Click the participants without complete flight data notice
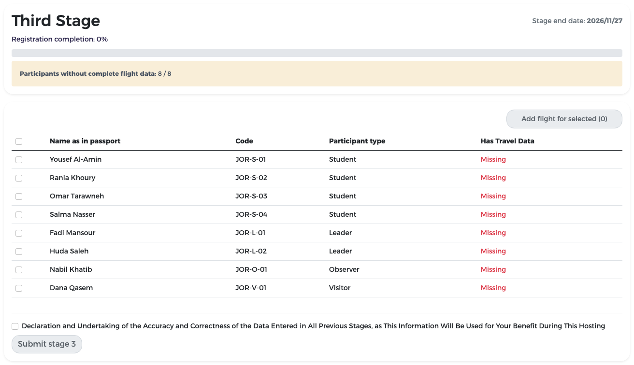Image resolution: width=634 pixels, height=365 pixels. 317,73
